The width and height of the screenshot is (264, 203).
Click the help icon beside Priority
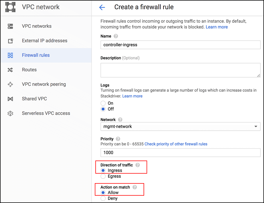118,139
